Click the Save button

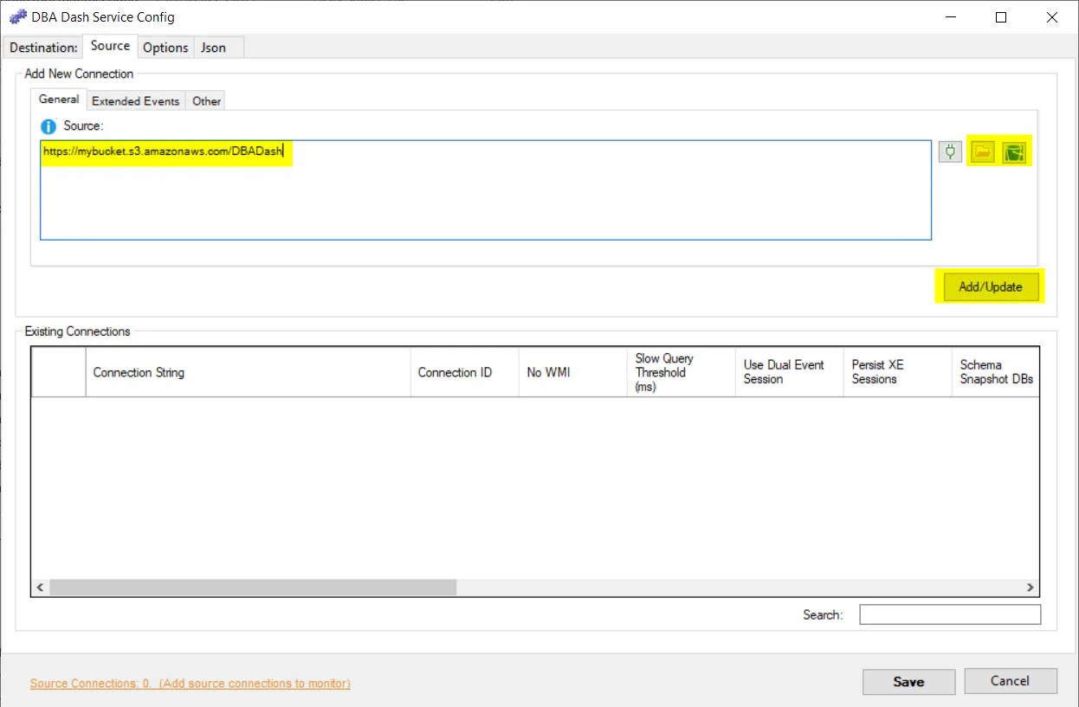pyautogui.click(x=908, y=682)
